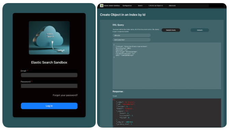Click the "_primary_term" line in the response
The image size is (229, 130).
tap(124, 124)
